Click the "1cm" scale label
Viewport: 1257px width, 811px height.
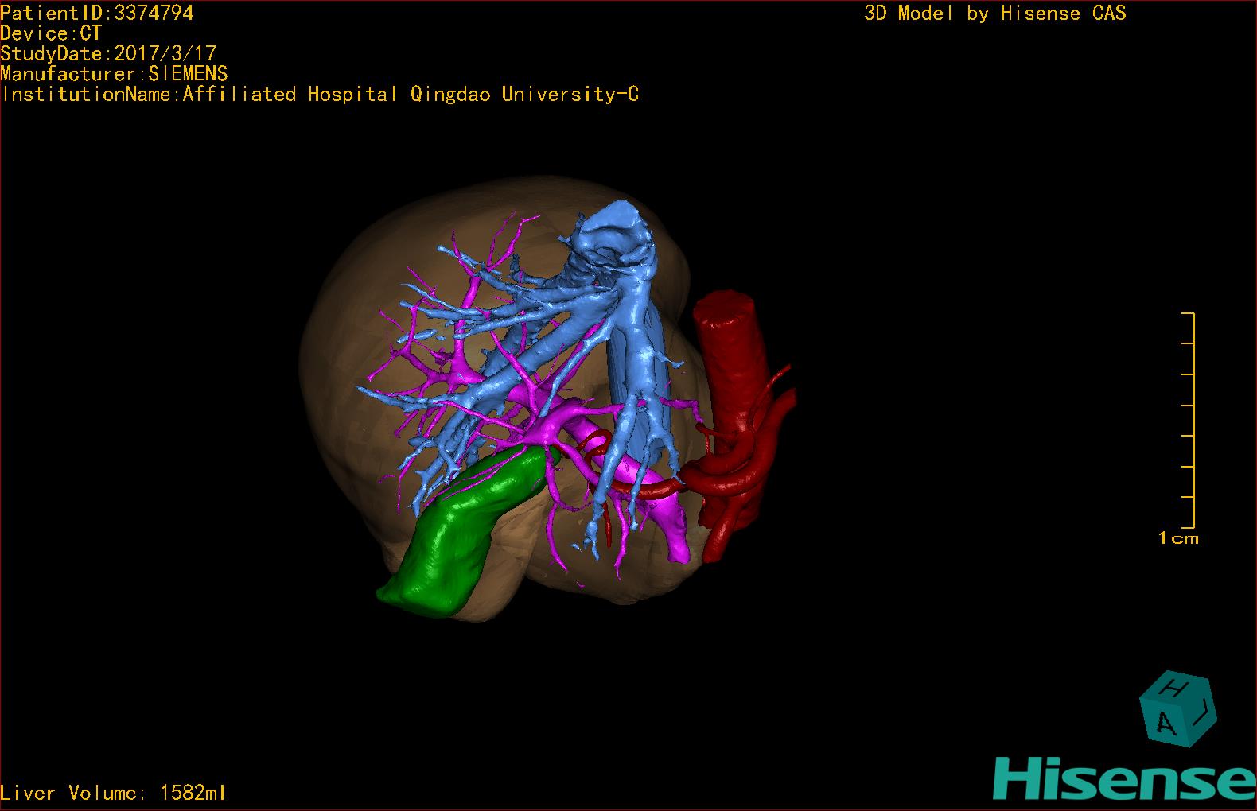1178,538
